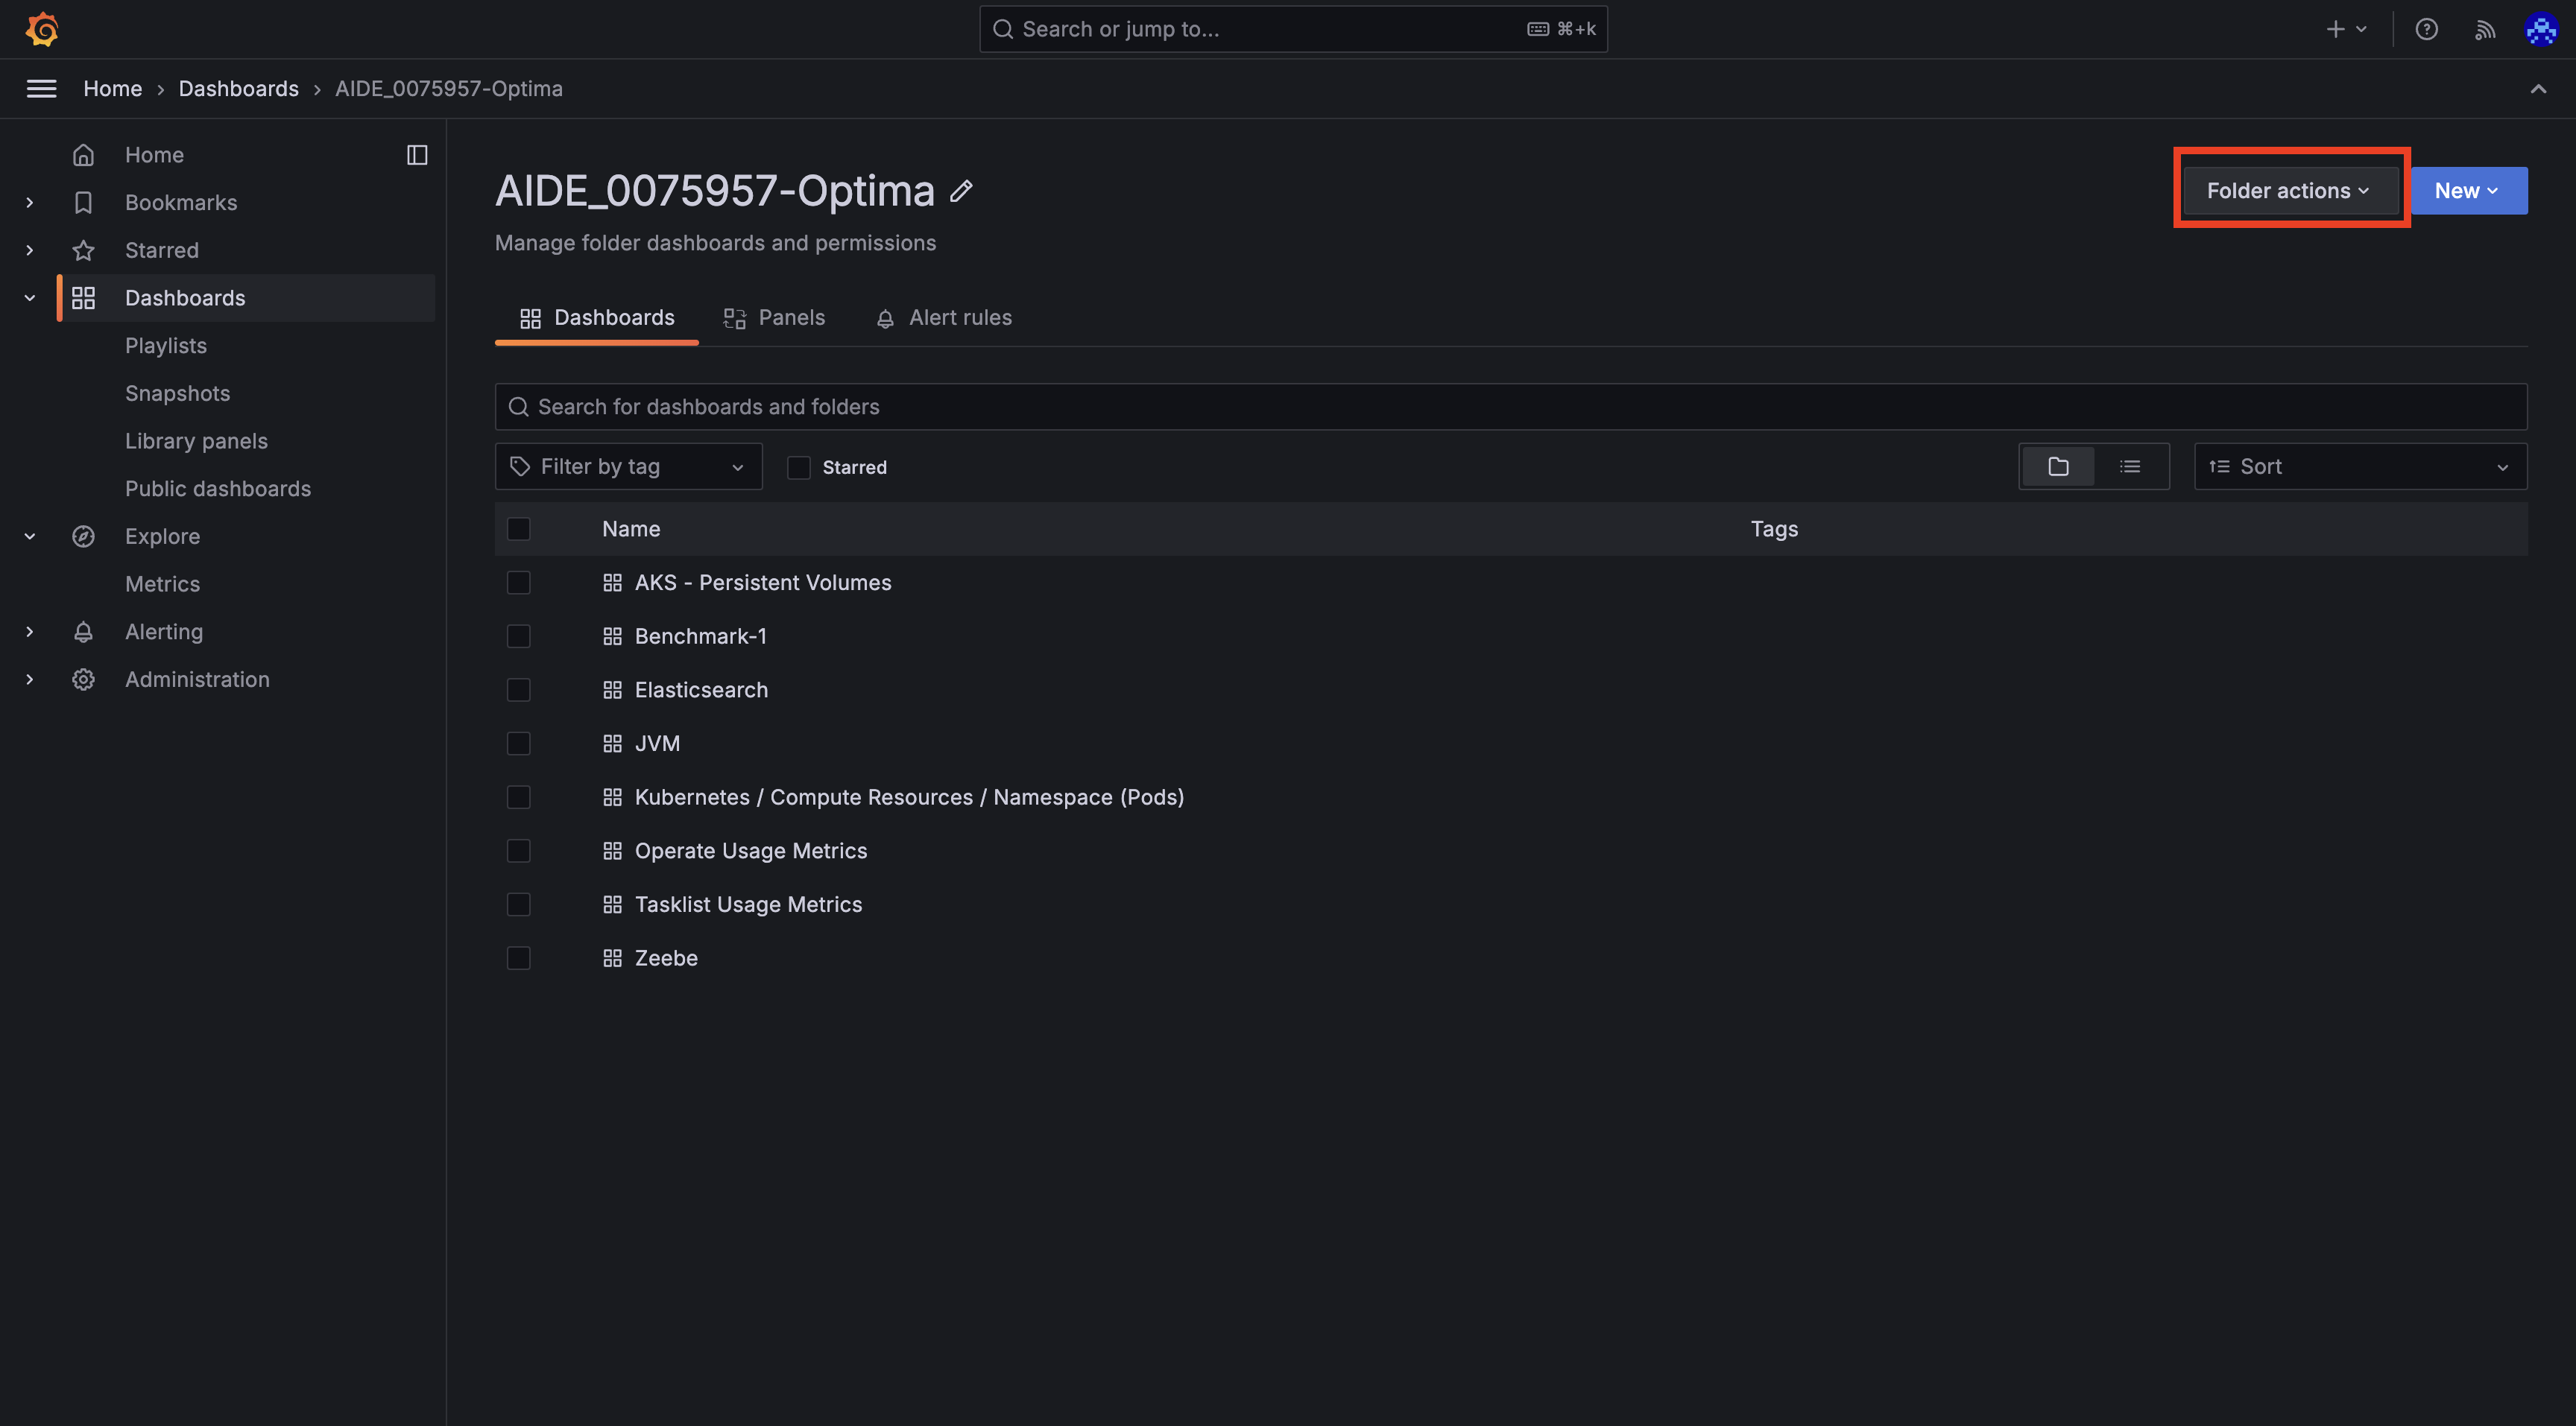Select the AKS - Persistent Volumes checkbox

[518, 583]
